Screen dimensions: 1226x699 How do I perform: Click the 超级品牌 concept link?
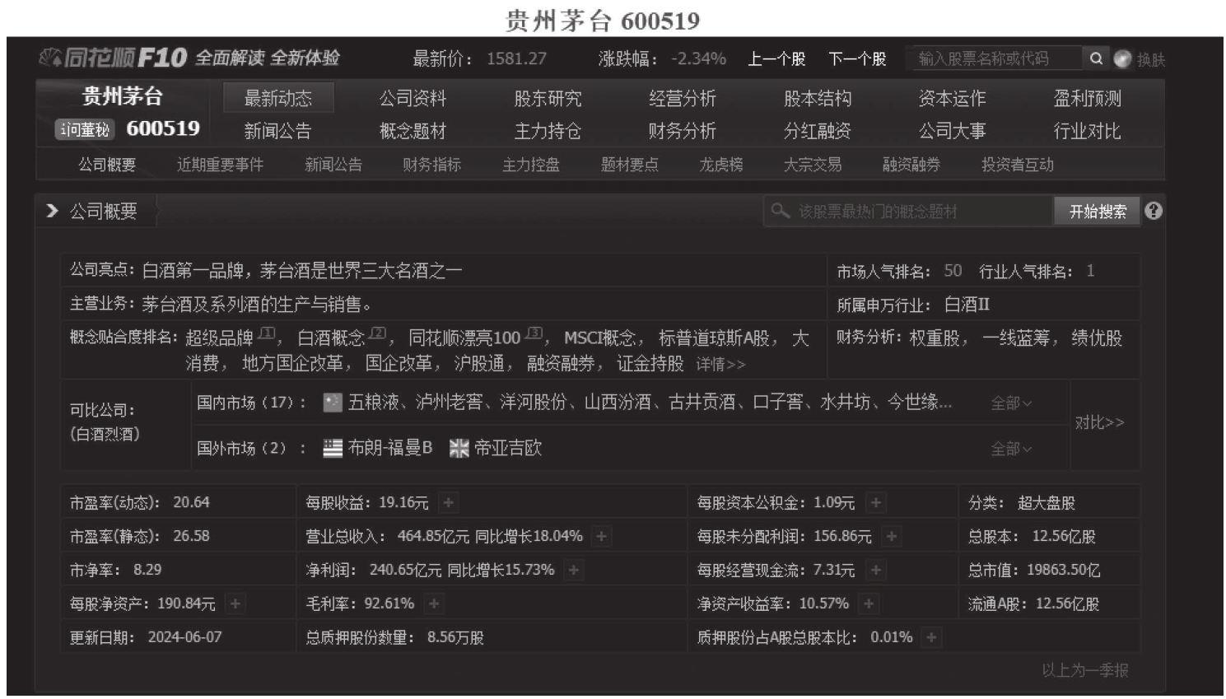[219, 338]
